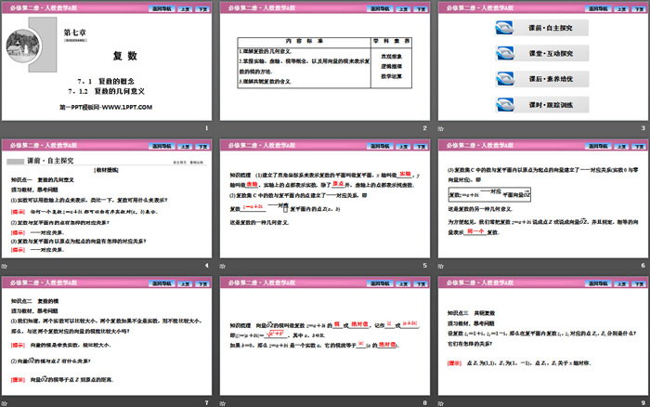
Task: Click the animation star icon below slide 3
Action: tap(441, 129)
